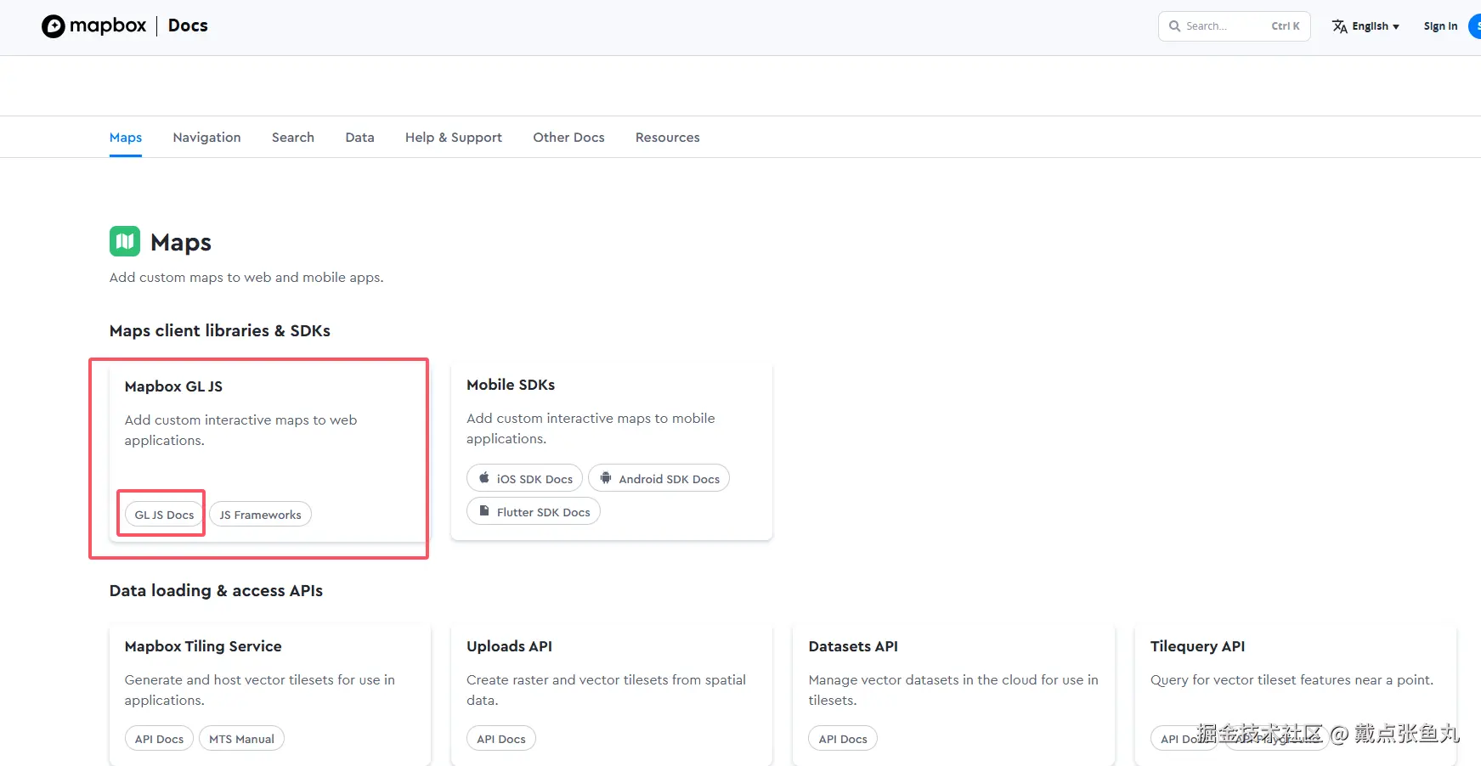The width and height of the screenshot is (1481, 766).
Task: Open the MTS Manual
Action: pyautogui.click(x=241, y=739)
